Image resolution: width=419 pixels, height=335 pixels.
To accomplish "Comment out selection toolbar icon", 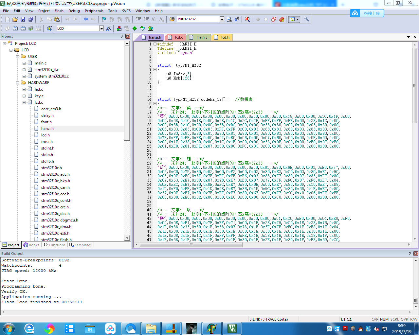I will tap(154, 19).
